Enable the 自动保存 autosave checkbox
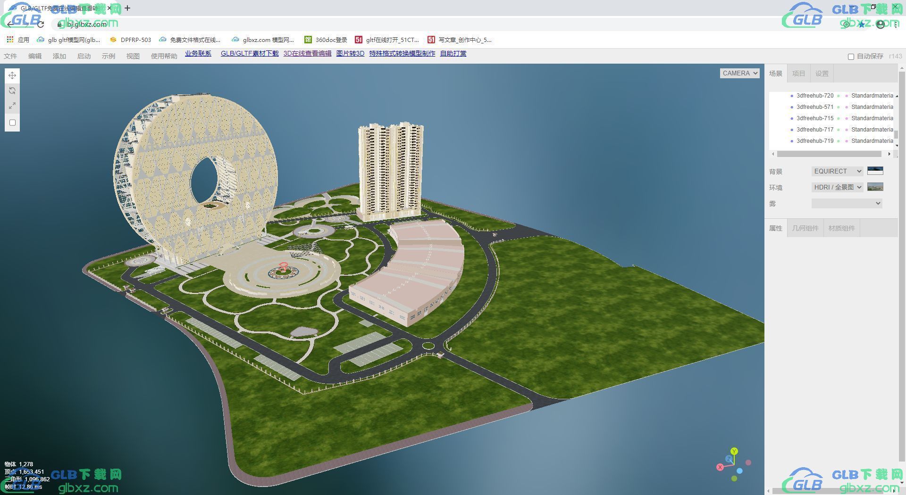The width and height of the screenshot is (906, 495). pos(851,57)
